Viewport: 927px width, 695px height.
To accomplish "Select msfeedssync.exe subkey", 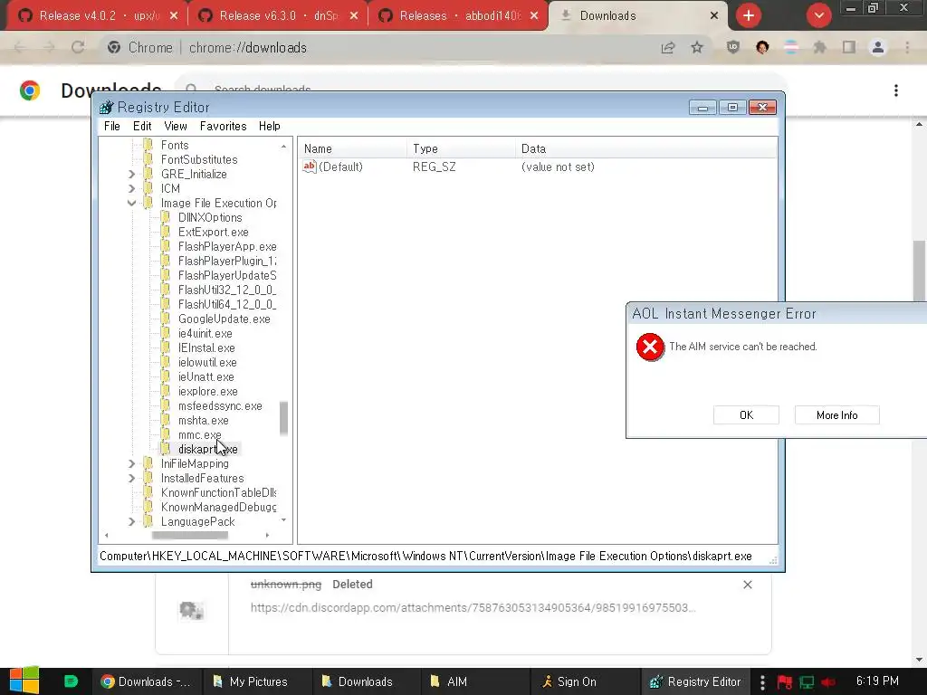I will pyautogui.click(x=220, y=406).
